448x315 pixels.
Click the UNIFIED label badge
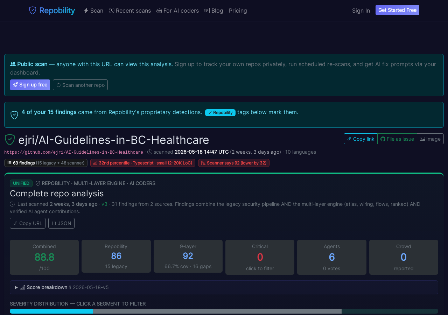tap(21, 183)
